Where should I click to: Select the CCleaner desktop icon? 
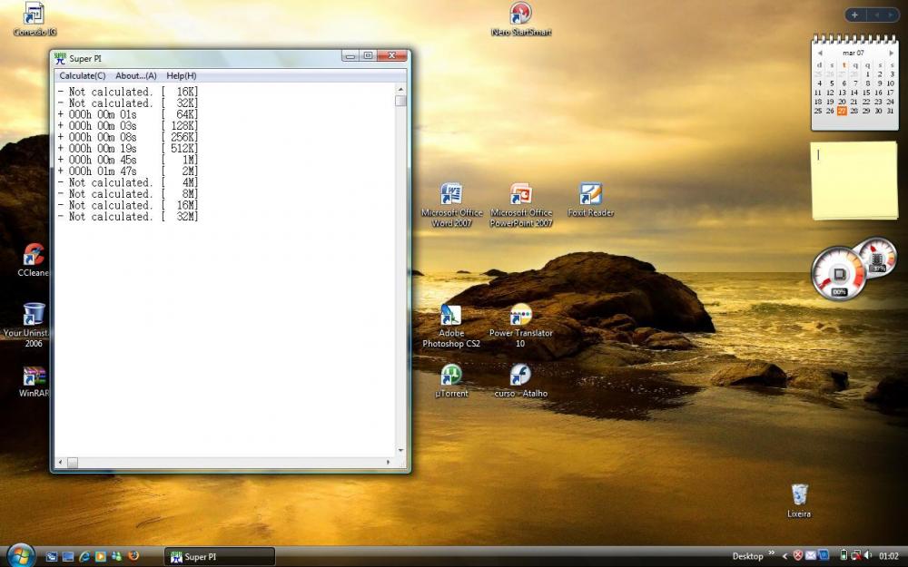[34, 255]
